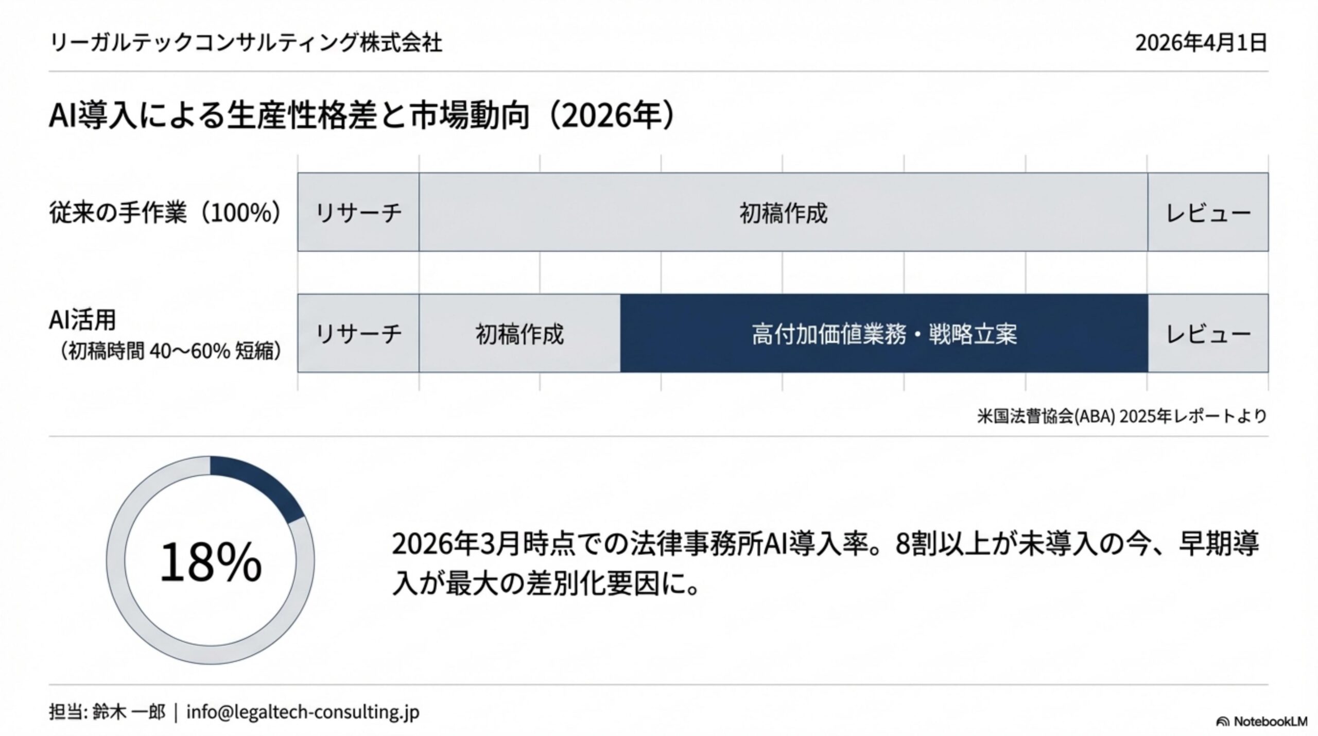Select the 初稿作成 segment in the AI活用 bar
Screen dimensions: 1318x736
(519, 333)
